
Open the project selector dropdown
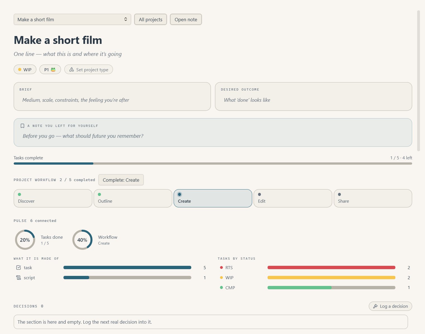click(72, 20)
